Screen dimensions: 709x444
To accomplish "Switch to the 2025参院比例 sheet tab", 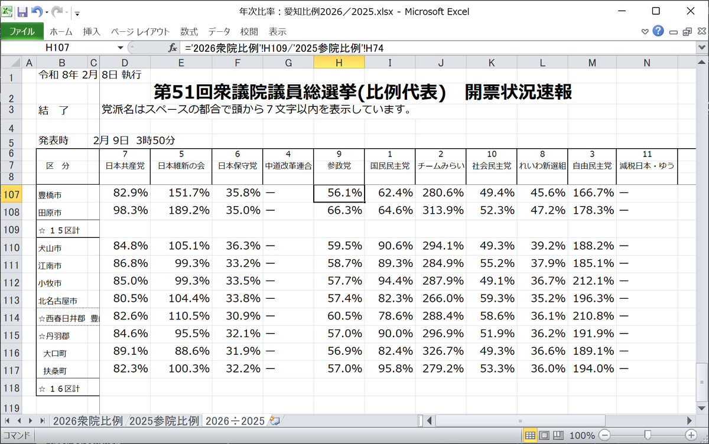I will (164, 420).
